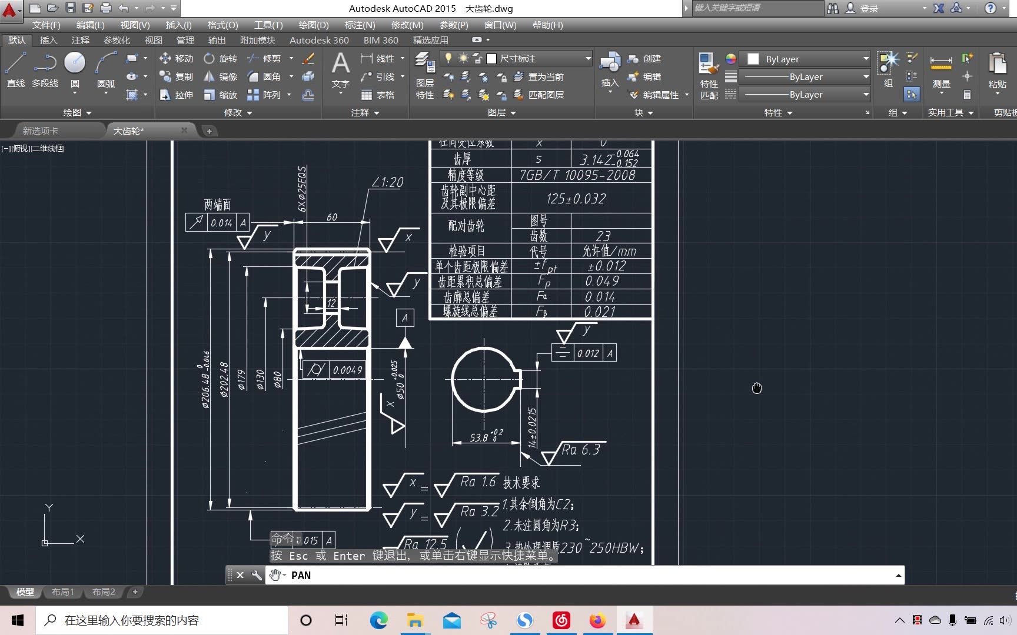The image size is (1017, 635).
Task: Open the 文字 text tool
Action: (341, 71)
